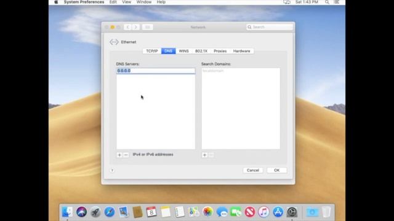This screenshot has width=394, height=221.
Task: Remove DNS server with minus button
Action: pyautogui.click(x=126, y=155)
